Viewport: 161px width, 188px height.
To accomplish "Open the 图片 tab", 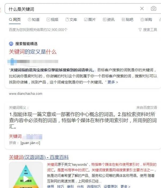I will pos(90,20).
